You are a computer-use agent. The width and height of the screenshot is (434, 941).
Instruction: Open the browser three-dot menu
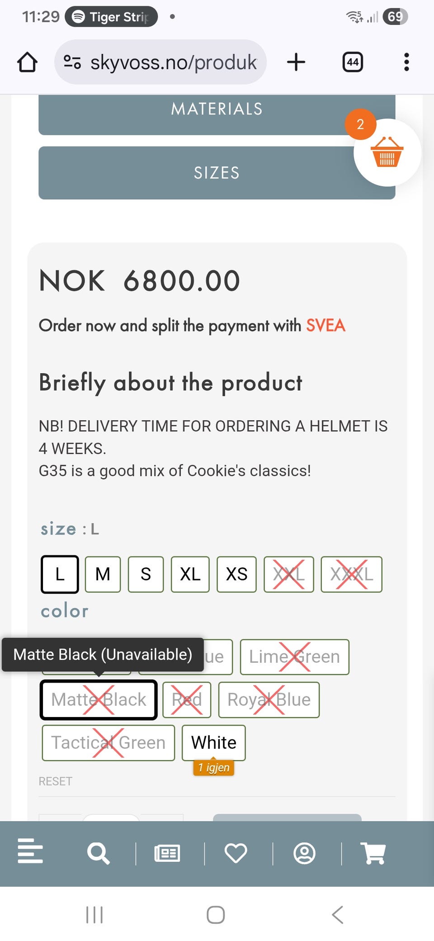[x=406, y=62]
